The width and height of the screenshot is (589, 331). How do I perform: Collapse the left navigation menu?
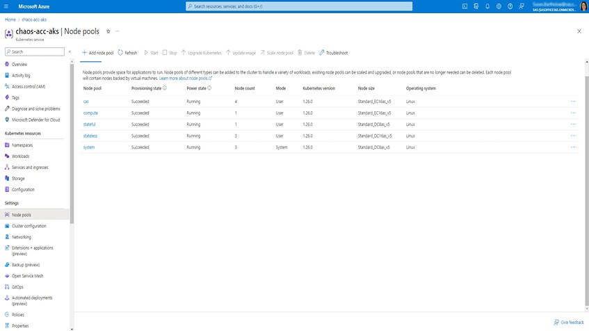70,51
